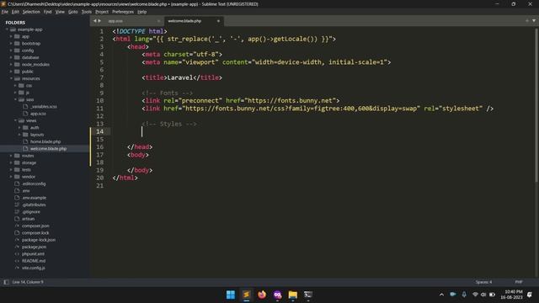Click the microphone tray icon
This screenshot has width=539, height=303.
coord(464,295)
